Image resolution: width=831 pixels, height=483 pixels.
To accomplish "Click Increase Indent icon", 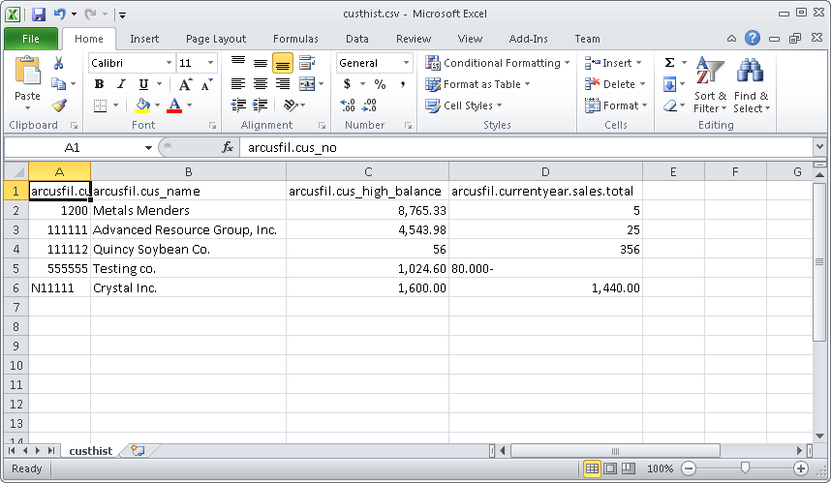I will point(260,106).
